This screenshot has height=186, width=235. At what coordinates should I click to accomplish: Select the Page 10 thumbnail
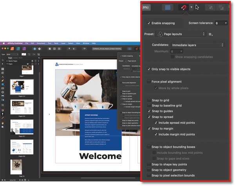coord(16,167)
